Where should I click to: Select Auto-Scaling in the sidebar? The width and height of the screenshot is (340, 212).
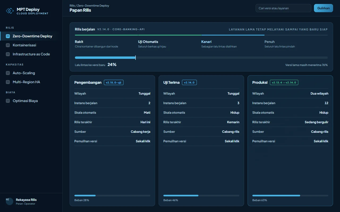(x=31, y=73)
